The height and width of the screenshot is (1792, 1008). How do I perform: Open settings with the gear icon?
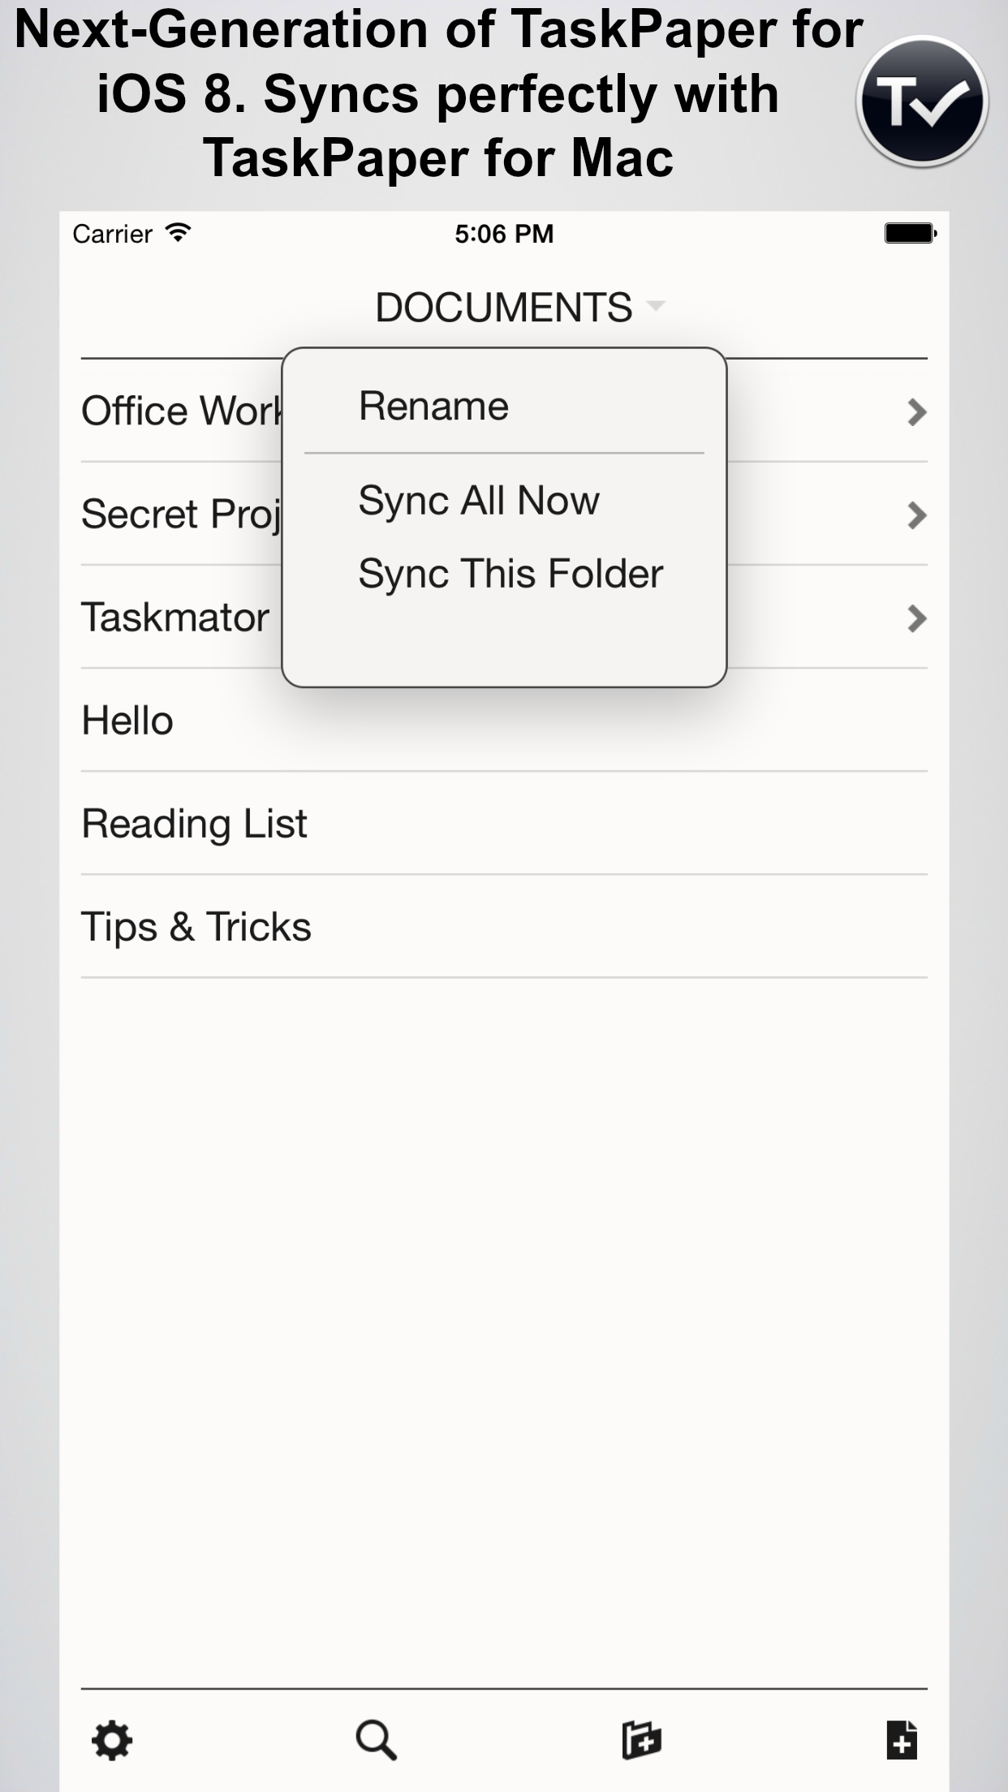point(112,1740)
